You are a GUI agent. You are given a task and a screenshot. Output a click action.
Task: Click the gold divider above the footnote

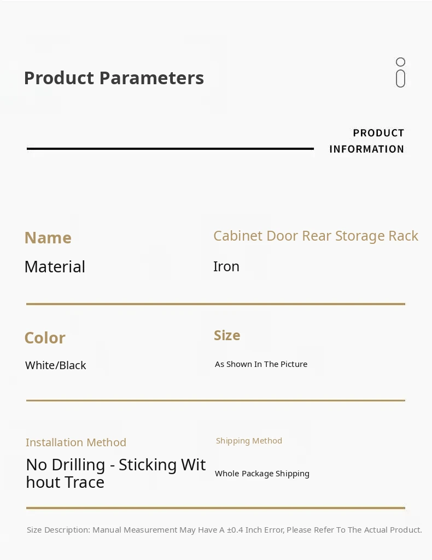[x=215, y=508]
